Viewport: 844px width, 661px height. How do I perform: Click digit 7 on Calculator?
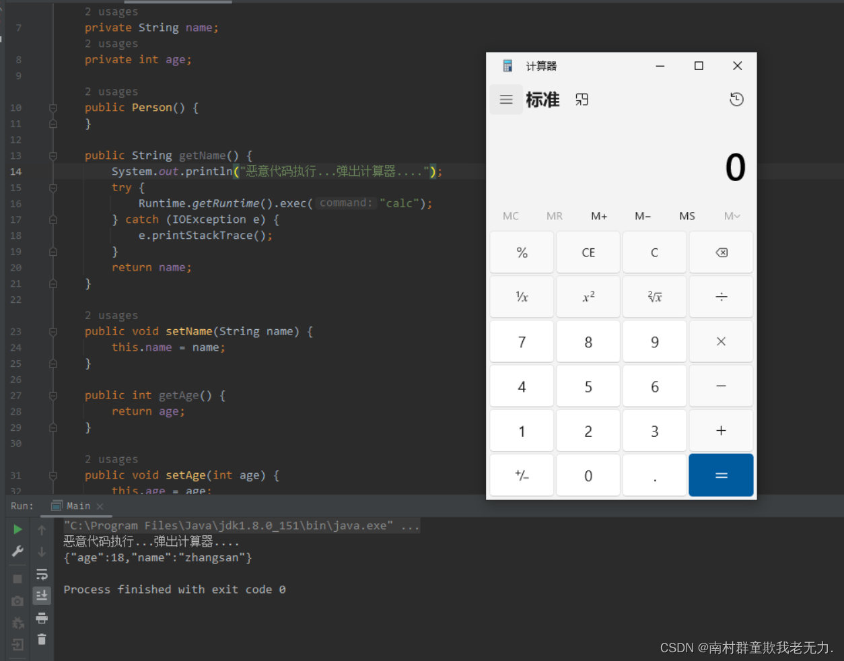(x=522, y=342)
